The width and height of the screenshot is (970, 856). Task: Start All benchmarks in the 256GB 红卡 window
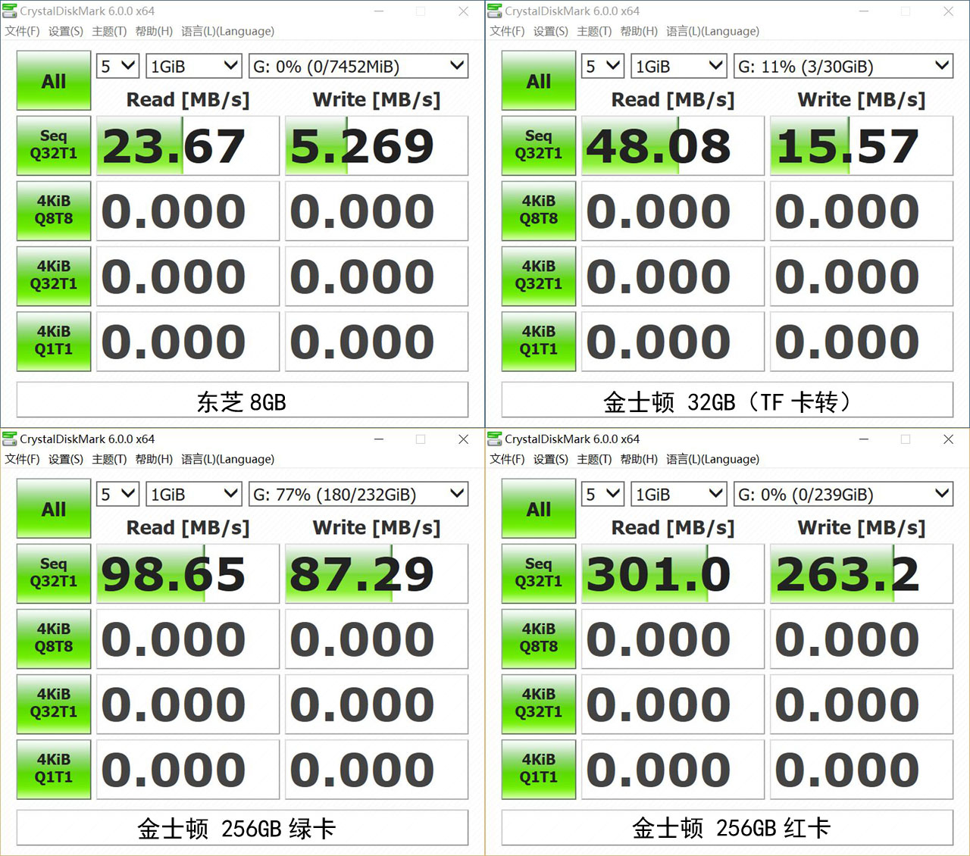(539, 509)
